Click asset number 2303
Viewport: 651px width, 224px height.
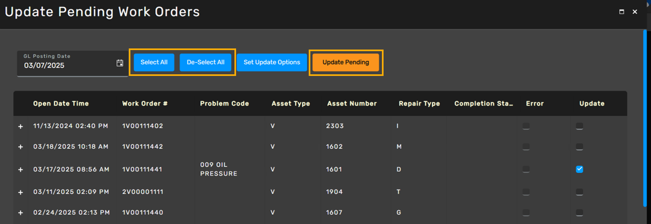(x=335, y=126)
